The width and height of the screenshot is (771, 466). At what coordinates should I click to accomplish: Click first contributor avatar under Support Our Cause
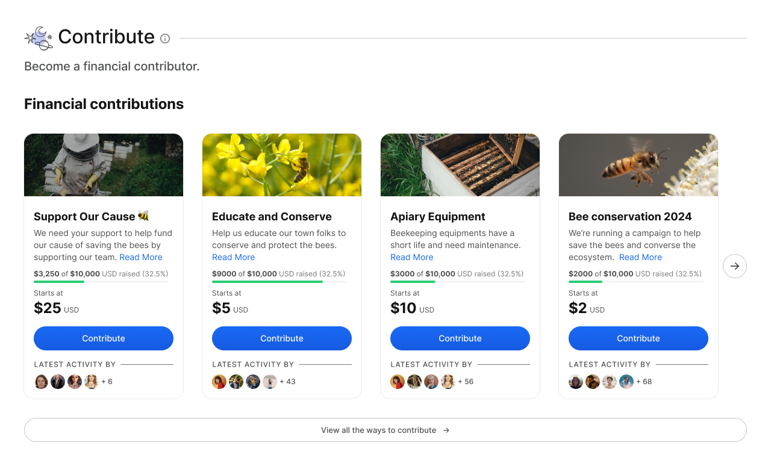41,382
